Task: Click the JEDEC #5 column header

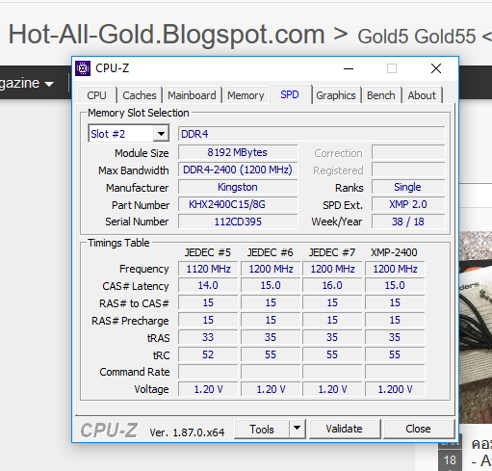Action: pyautogui.click(x=208, y=252)
